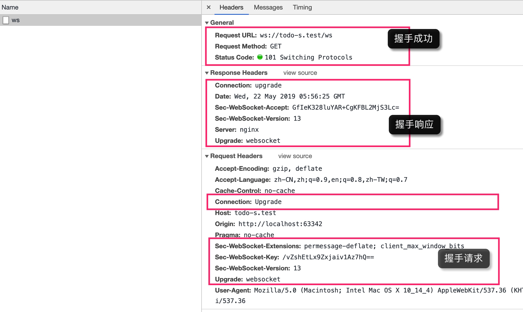523x312 pixels.
Task: Close the request details panel
Action: (209, 7)
